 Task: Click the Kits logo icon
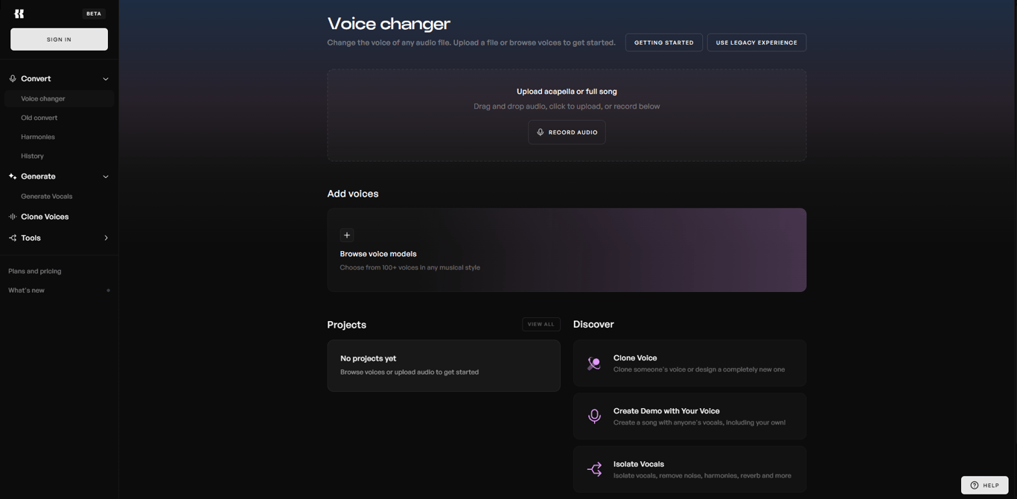click(x=19, y=13)
